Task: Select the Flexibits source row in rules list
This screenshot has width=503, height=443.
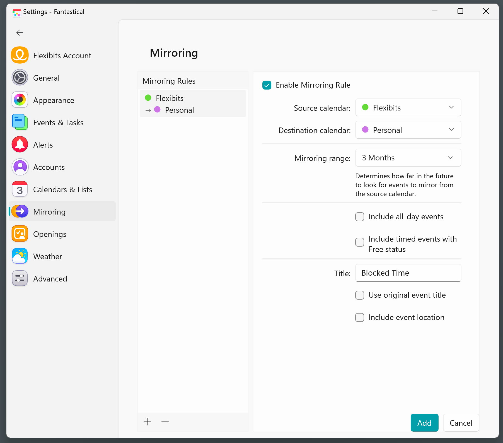Action: click(x=193, y=98)
